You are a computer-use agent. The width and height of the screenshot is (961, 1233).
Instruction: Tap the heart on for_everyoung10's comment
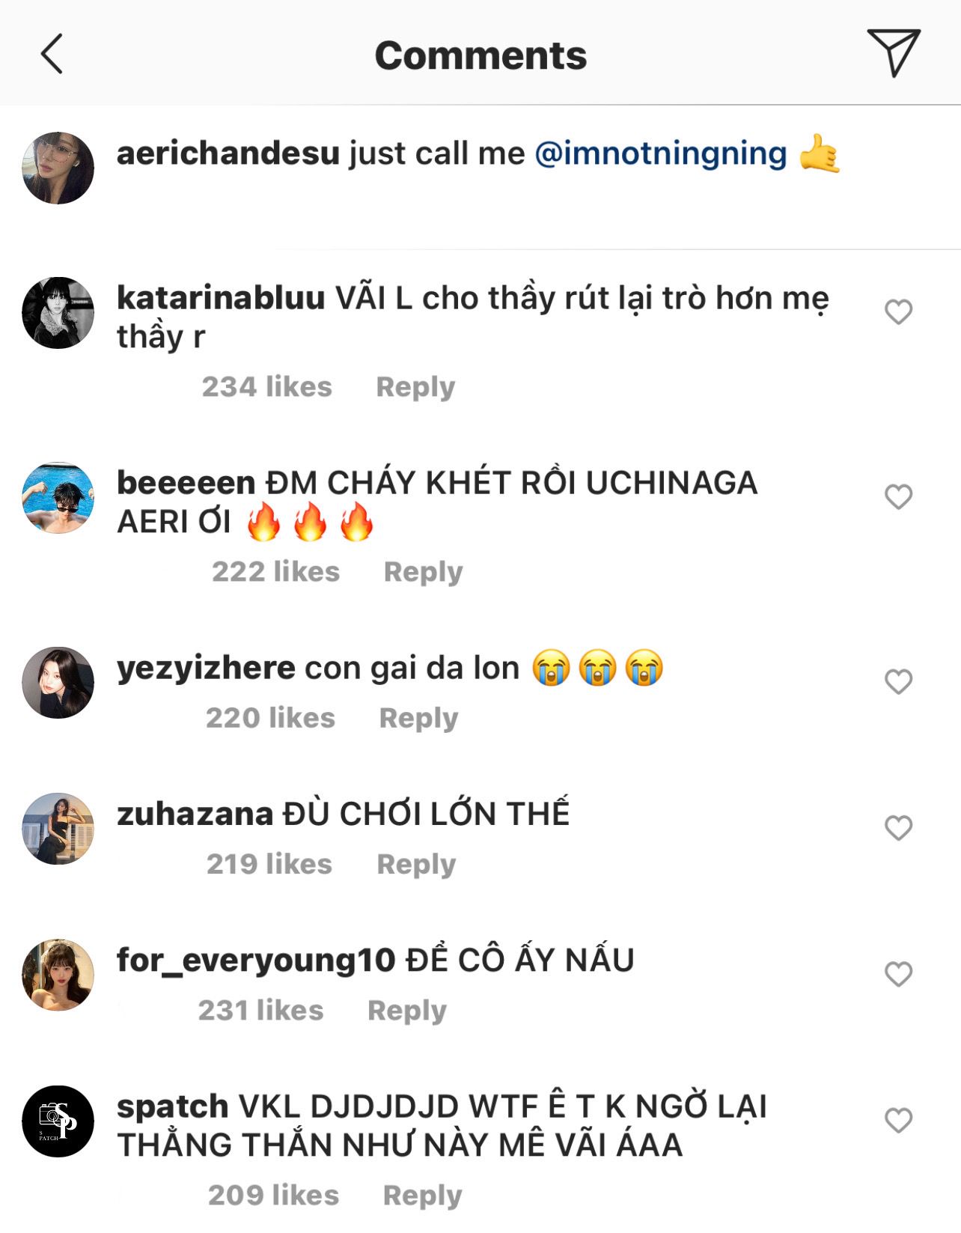coord(898,973)
